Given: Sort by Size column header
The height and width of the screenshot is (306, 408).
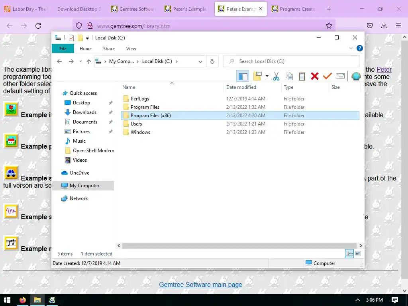Looking at the screenshot, I should tap(345, 87).
